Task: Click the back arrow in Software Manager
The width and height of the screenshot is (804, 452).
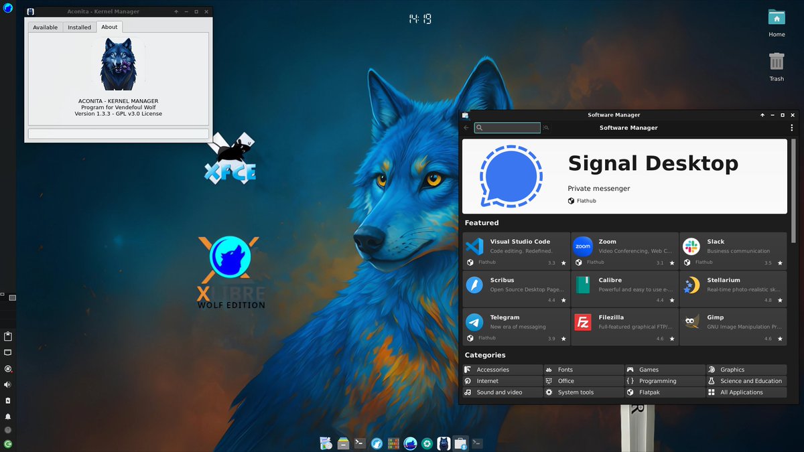Action: pos(466,127)
